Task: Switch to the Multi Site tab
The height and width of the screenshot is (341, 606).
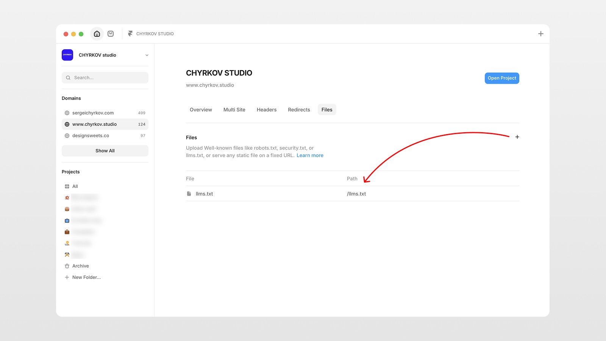Action: pos(234,110)
